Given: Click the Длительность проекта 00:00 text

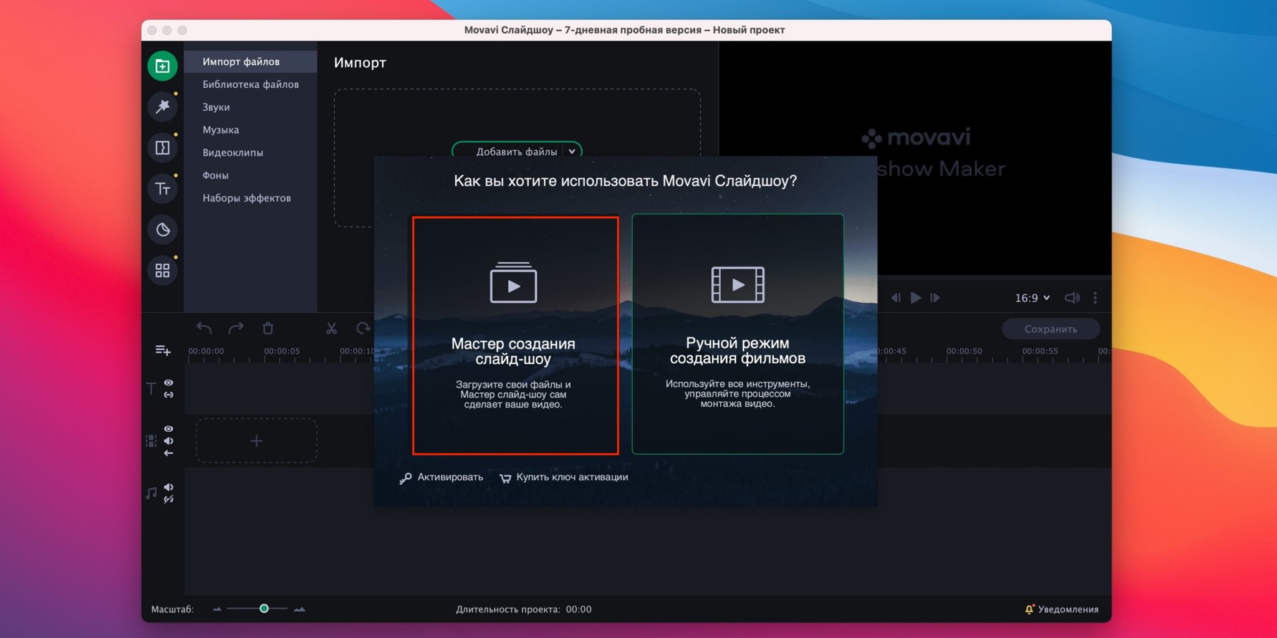Looking at the screenshot, I should [524, 609].
